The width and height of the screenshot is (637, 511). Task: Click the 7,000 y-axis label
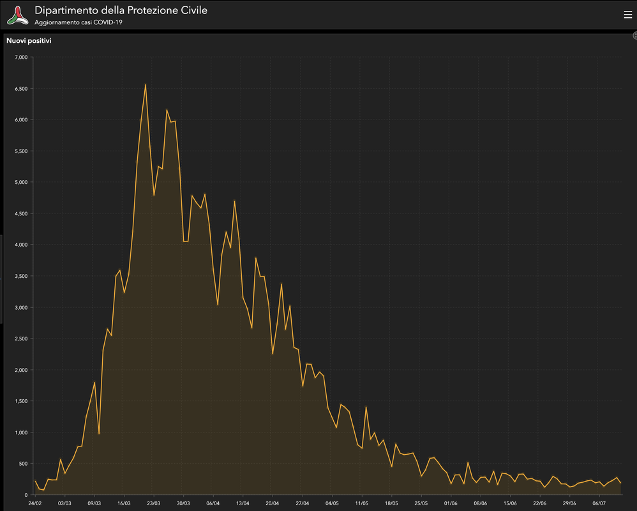click(x=21, y=57)
